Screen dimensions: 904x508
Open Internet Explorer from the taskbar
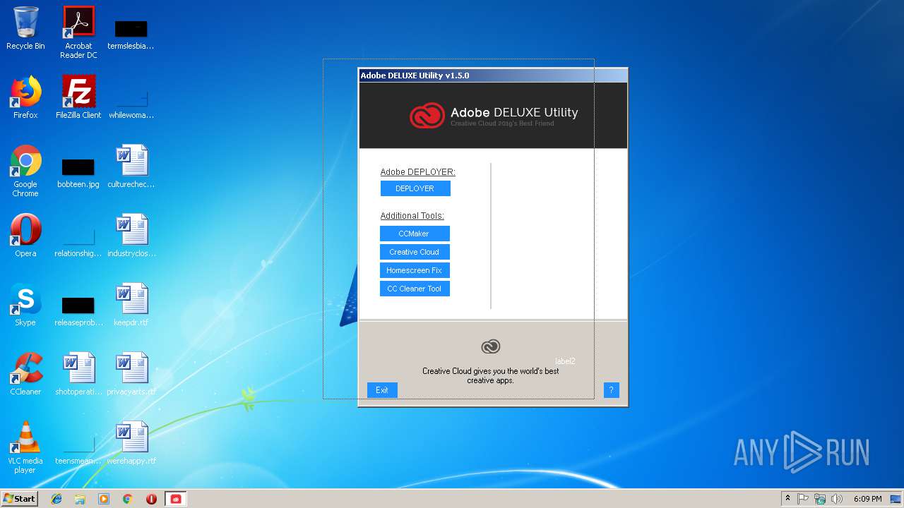[x=56, y=499]
